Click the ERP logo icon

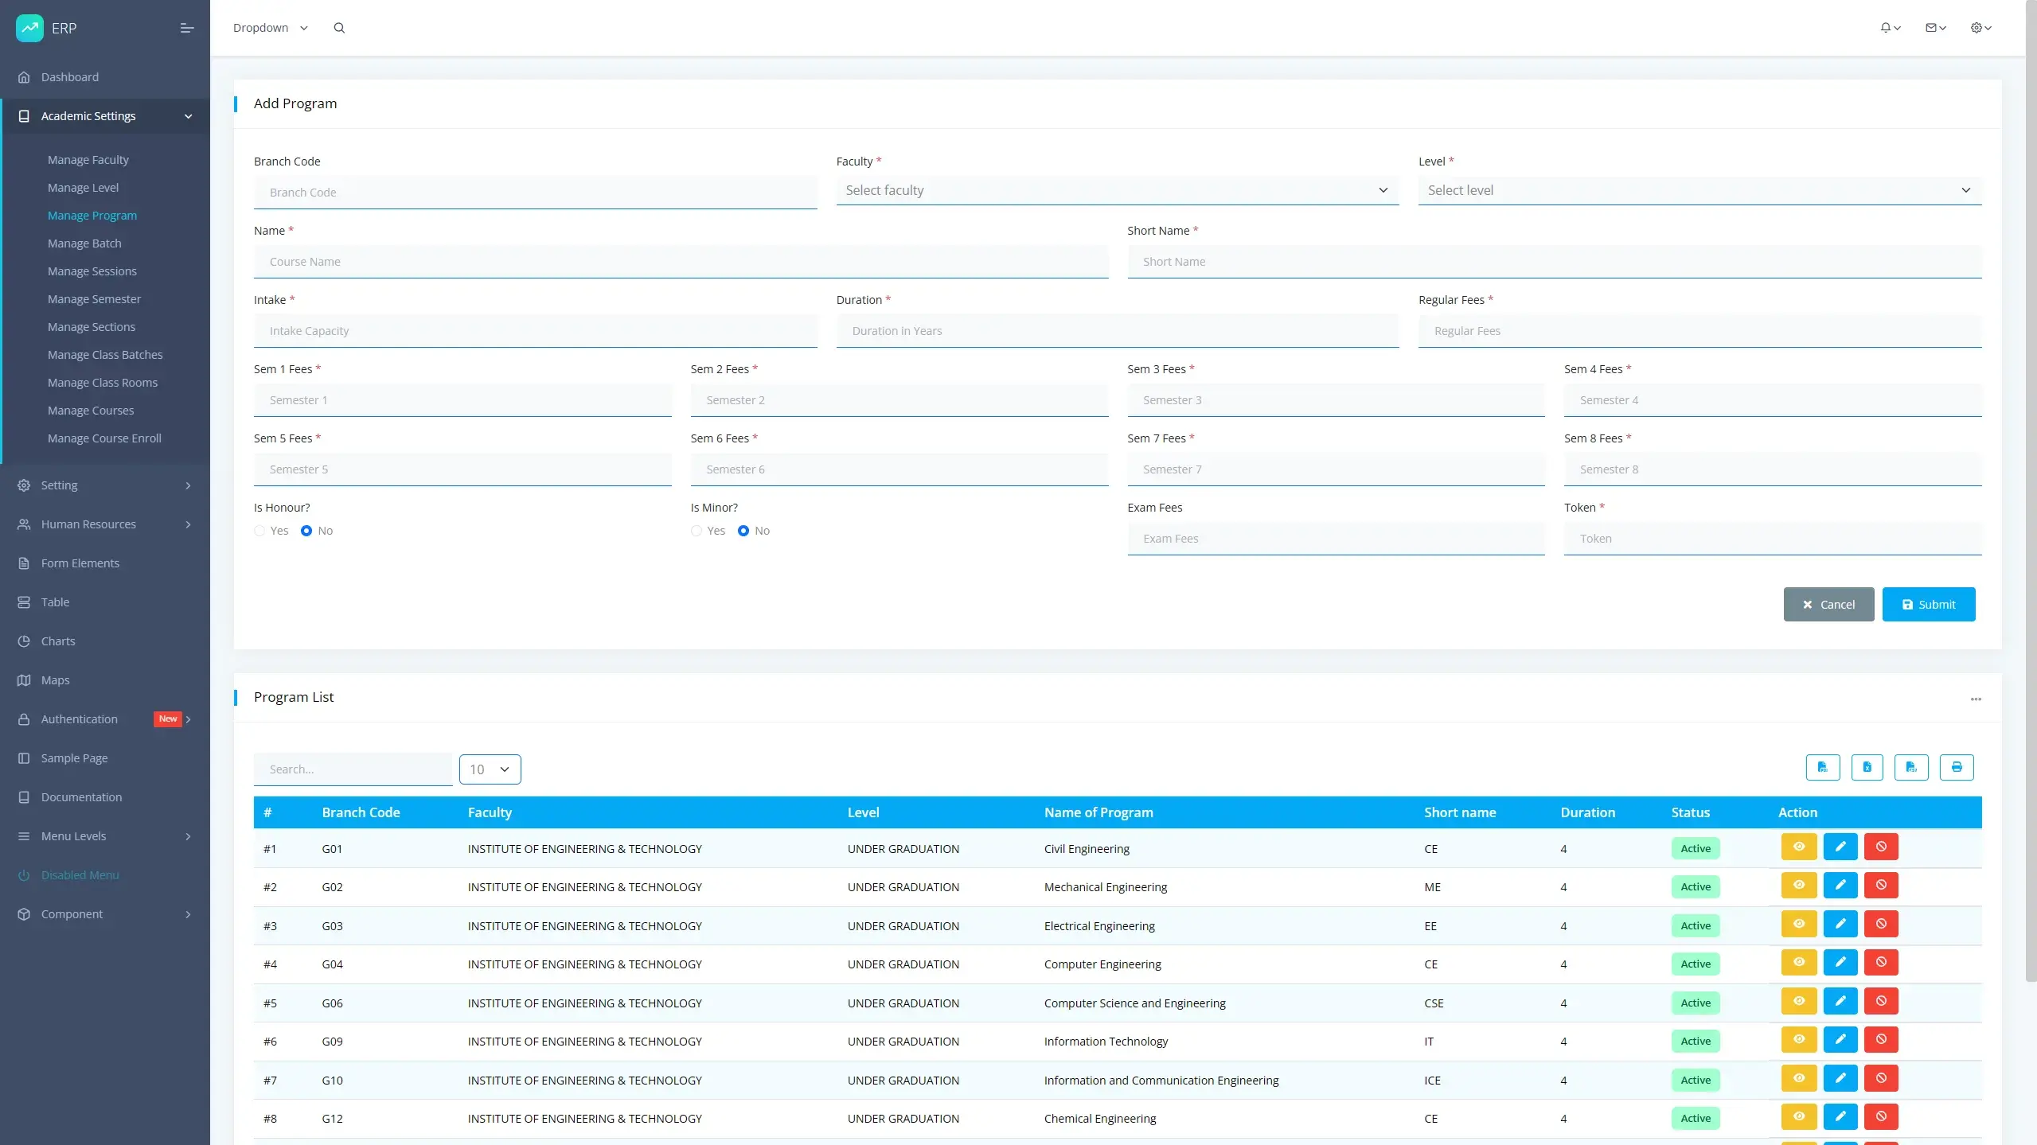point(30,28)
